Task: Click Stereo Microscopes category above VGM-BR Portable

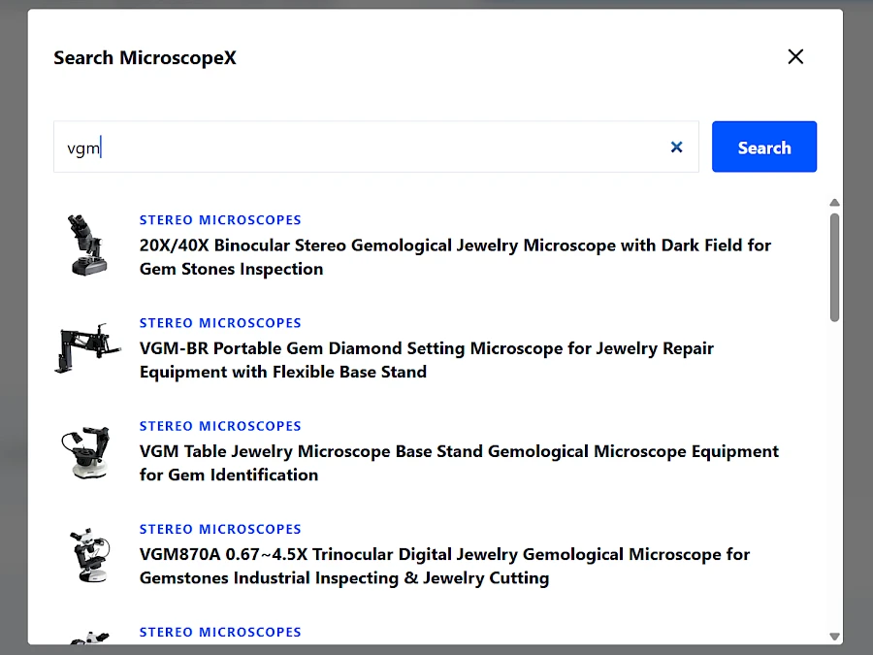Action: (x=220, y=323)
